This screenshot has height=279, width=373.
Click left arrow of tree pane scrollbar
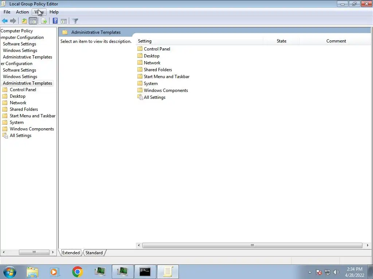tap(4, 252)
